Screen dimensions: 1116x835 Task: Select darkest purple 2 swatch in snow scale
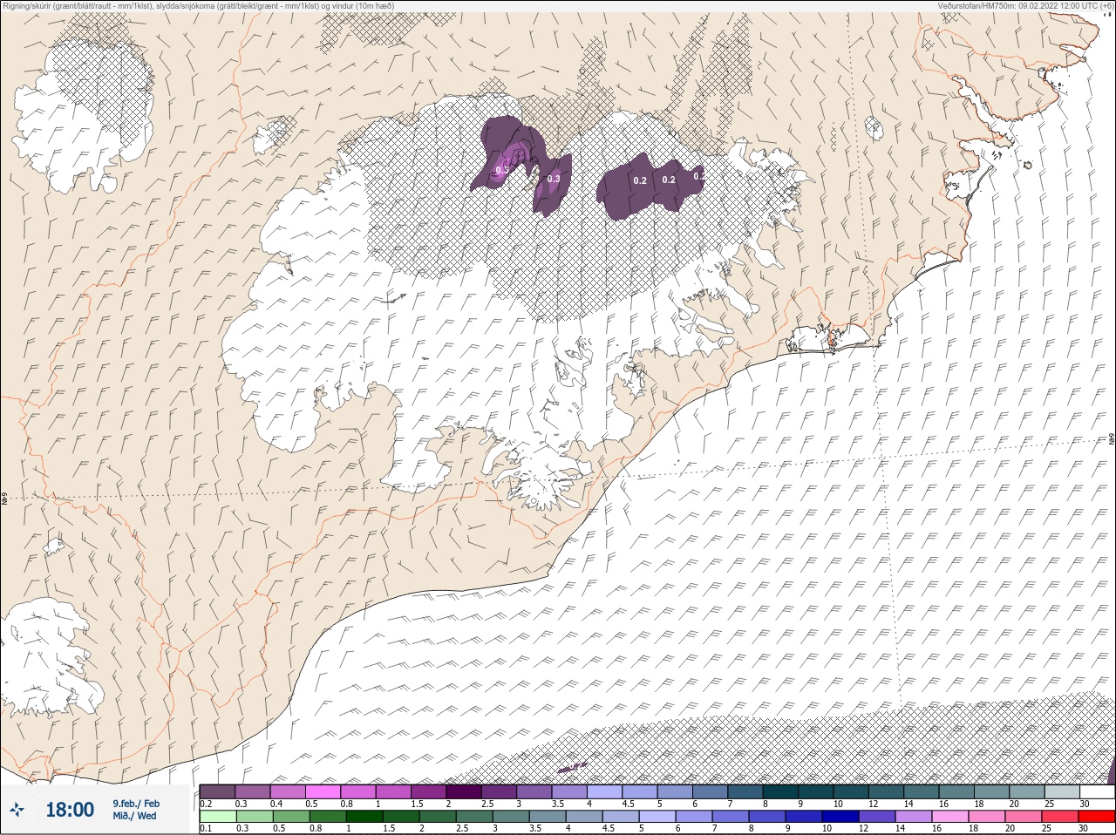click(464, 791)
